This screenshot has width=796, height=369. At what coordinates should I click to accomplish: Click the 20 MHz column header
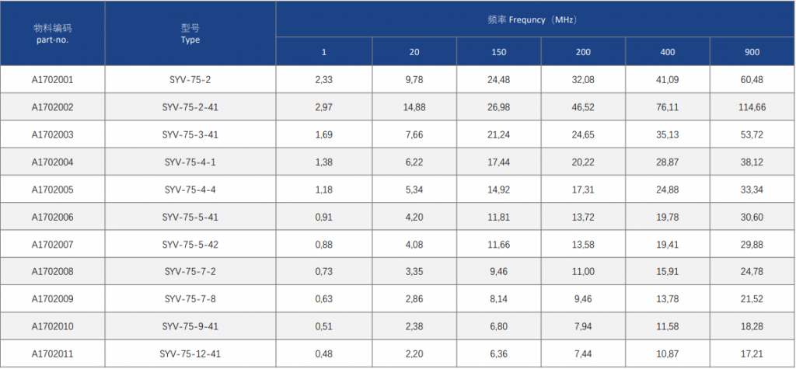(414, 52)
